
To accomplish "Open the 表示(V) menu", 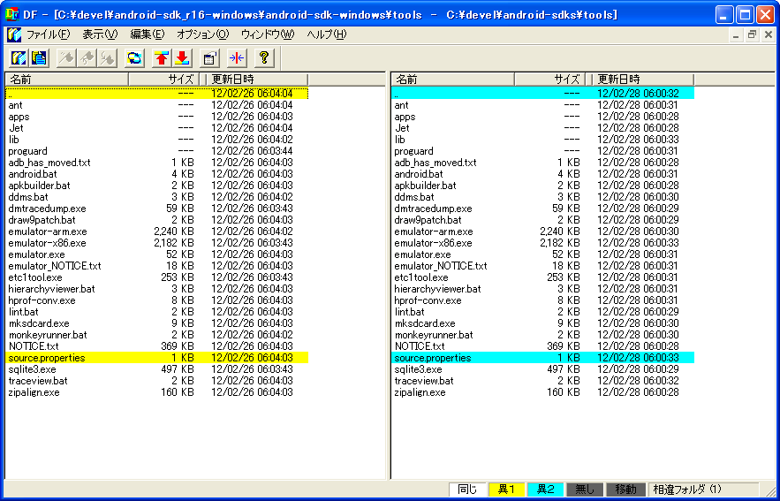I will [x=100, y=34].
